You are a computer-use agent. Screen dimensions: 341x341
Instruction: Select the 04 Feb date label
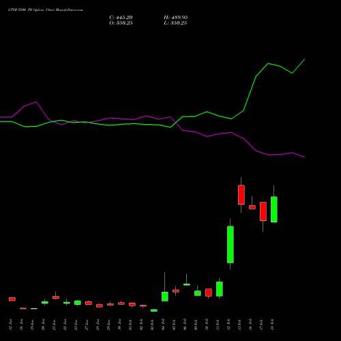click(x=163, y=325)
